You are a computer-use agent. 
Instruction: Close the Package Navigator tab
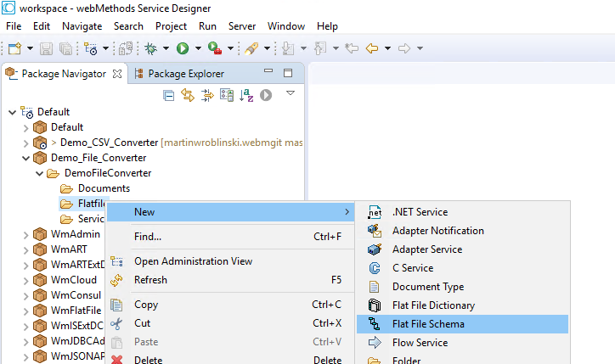click(x=117, y=74)
